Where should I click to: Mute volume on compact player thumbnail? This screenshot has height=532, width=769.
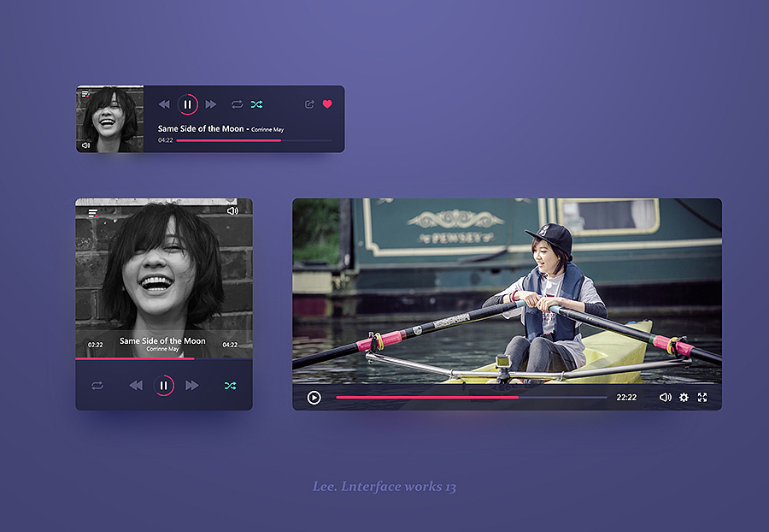pyautogui.click(x=85, y=145)
